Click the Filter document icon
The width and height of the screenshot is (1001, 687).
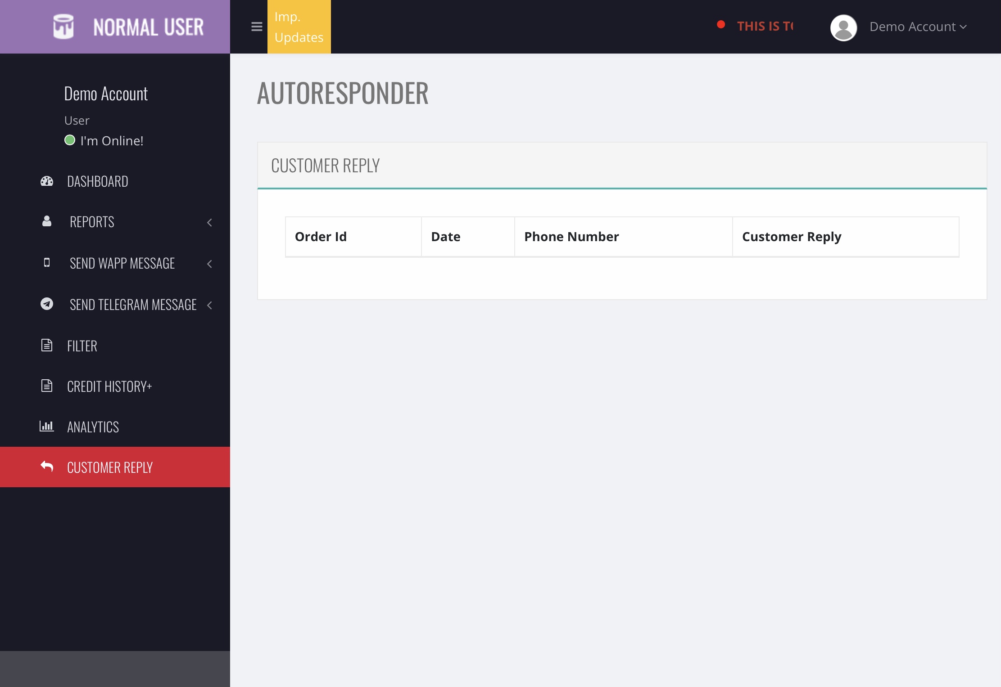coord(47,345)
